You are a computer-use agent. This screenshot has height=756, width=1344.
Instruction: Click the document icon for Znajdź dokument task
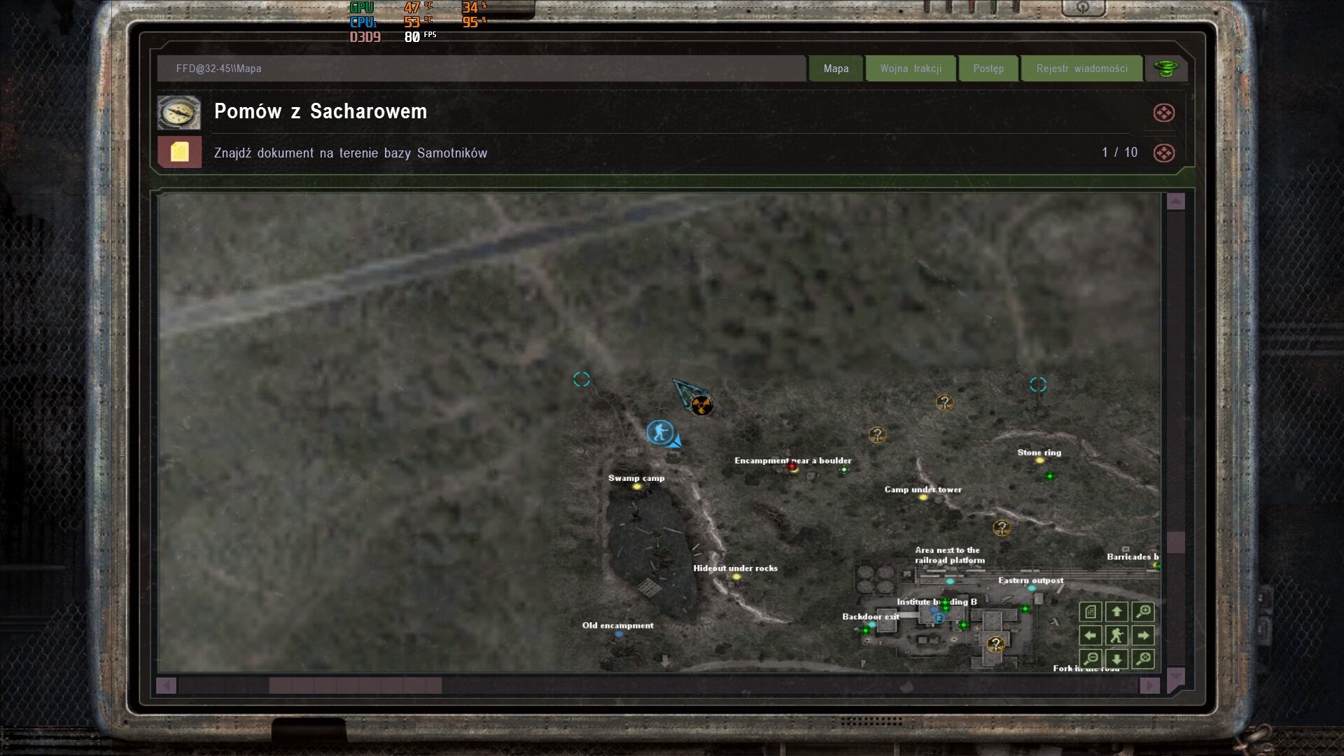[179, 152]
